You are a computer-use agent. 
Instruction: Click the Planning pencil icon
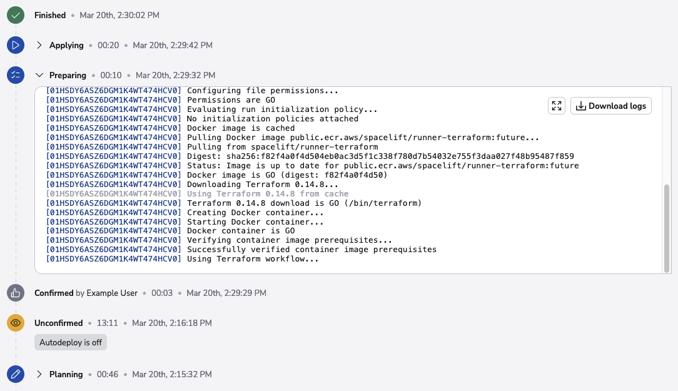(x=16, y=374)
